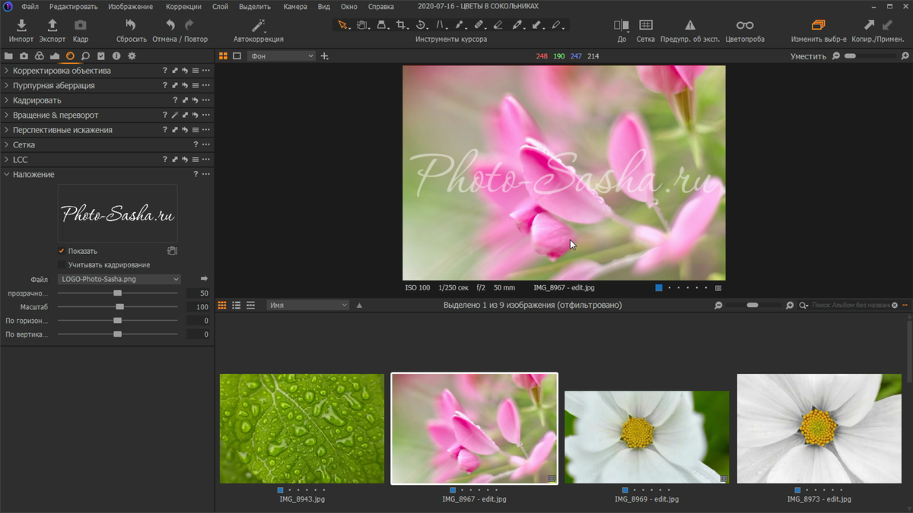The width and height of the screenshot is (913, 513).
Task: Click the Import icon in toolbar
Action: click(x=21, y=26)
